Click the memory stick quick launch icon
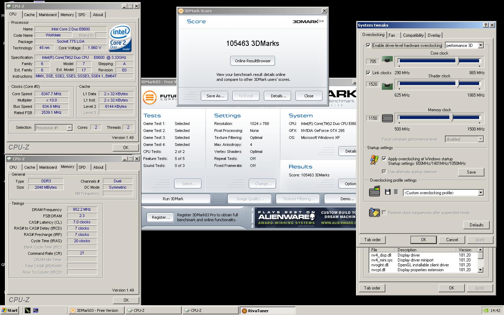The image size is (504, 315). 28,310
